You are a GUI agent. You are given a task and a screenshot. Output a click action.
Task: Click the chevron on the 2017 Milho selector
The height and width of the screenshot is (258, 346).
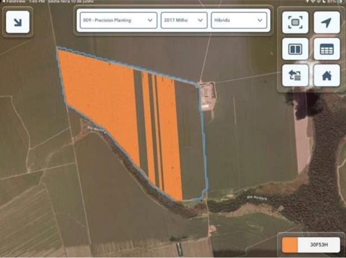[201, 21]
